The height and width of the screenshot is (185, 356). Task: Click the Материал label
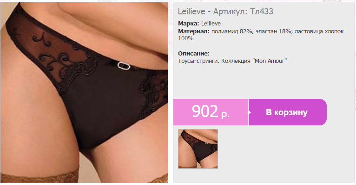tap(194, 31)
